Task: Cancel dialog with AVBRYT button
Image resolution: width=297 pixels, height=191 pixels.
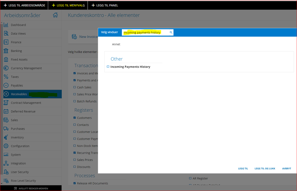Action: tap(287, 168)
